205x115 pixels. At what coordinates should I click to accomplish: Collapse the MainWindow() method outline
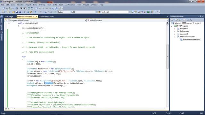click(x=9, y=23)
